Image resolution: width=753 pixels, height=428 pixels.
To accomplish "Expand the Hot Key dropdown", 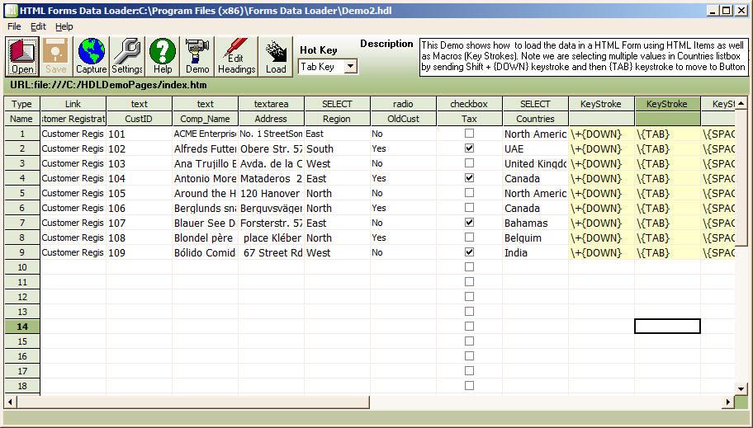I will pos(349,67).
